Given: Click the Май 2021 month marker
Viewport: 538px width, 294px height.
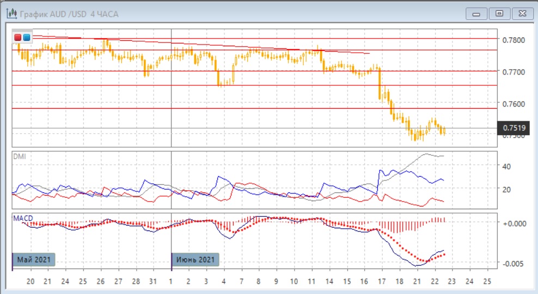Looking at the screenshot, I should point(34,260).
